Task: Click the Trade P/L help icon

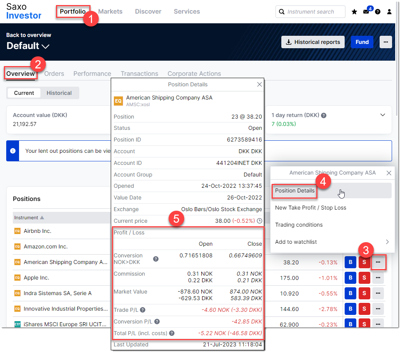Action: 143,310
